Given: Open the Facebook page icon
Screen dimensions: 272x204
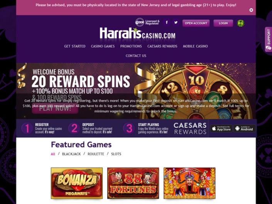Looking at the screenshot, I should (167, 22).
